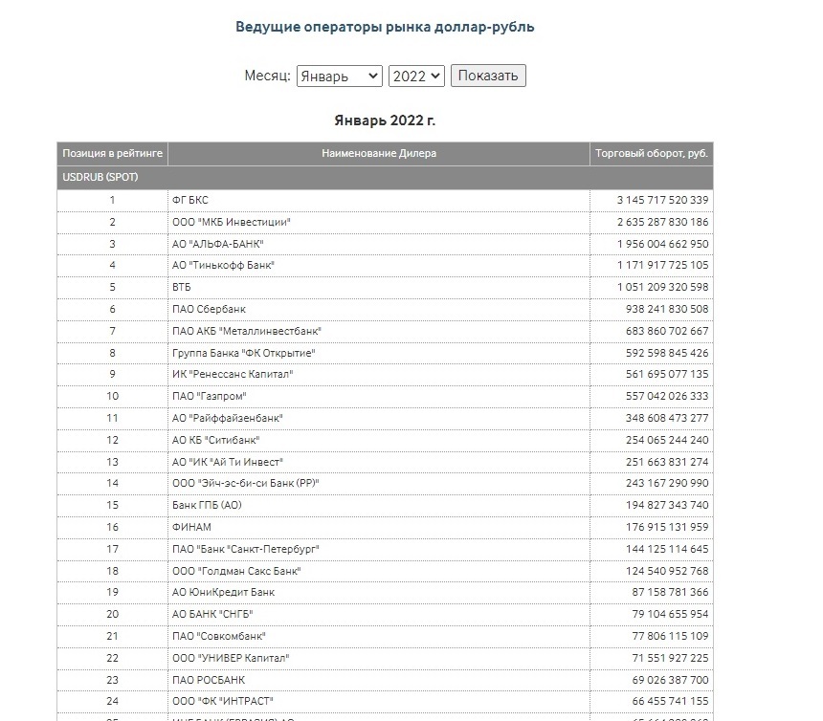The height and width of the screenshot is (721, 823).
Task: Select dealer АО БАНК "СНГБ"
Action: point(212,615)
